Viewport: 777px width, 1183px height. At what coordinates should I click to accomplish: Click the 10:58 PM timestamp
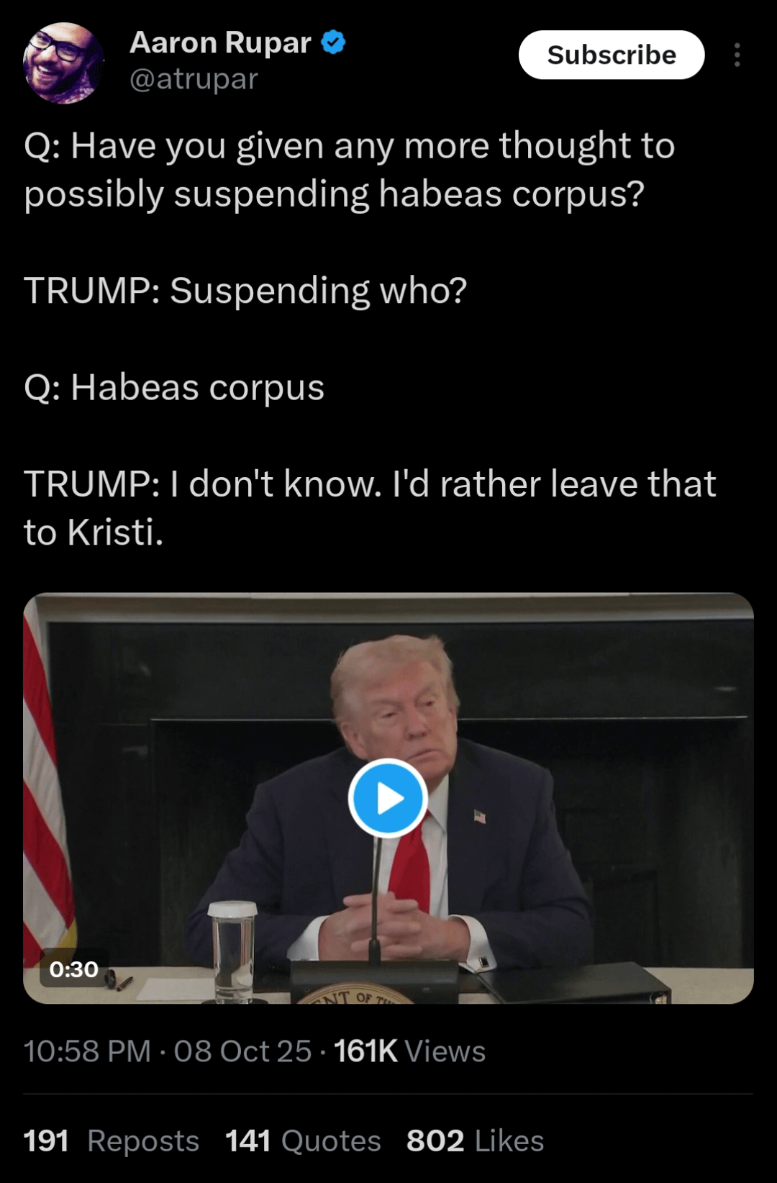pos(87,1051)
